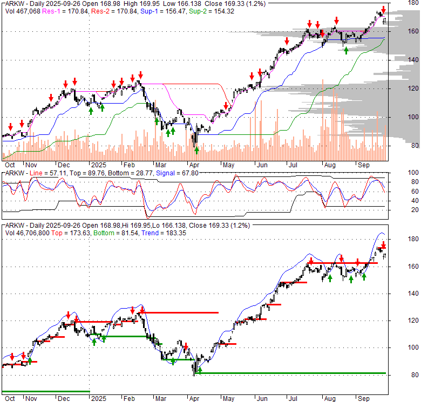Select the Feb label on top chart axis
The height and width of the screenshot is (402, 421).
coord(129,165)
